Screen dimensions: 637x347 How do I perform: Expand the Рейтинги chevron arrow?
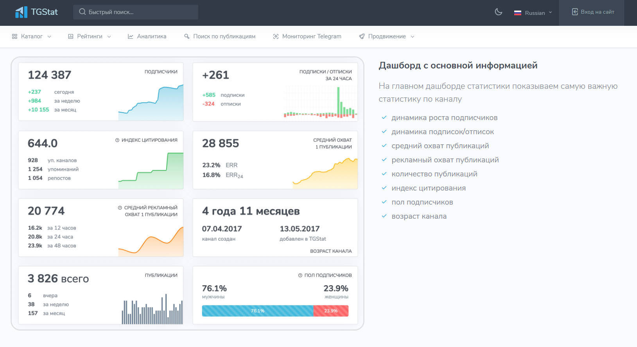coord(109,36)
